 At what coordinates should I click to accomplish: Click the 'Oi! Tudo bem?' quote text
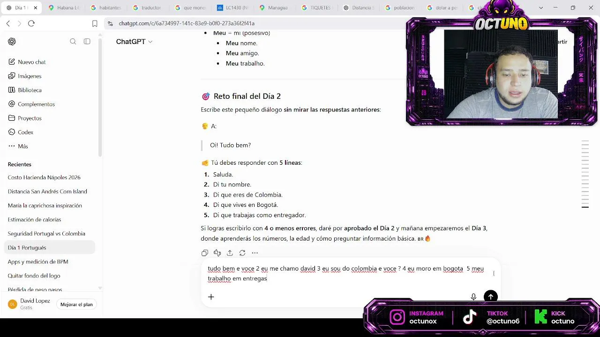pyautogui.click(x=231, y=145)
